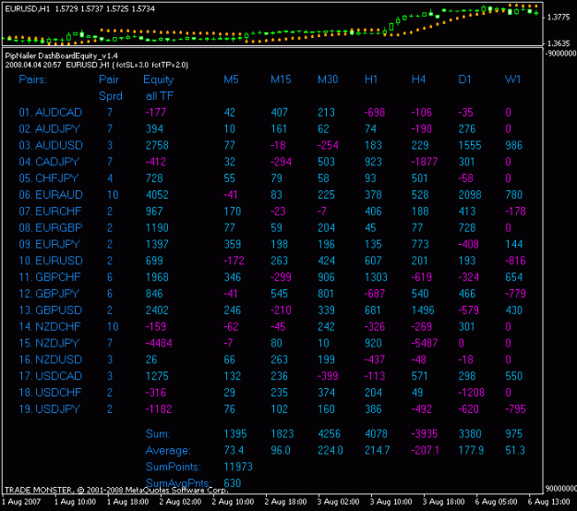Click the 1.3635 price scale label

(x=559, y=43)
